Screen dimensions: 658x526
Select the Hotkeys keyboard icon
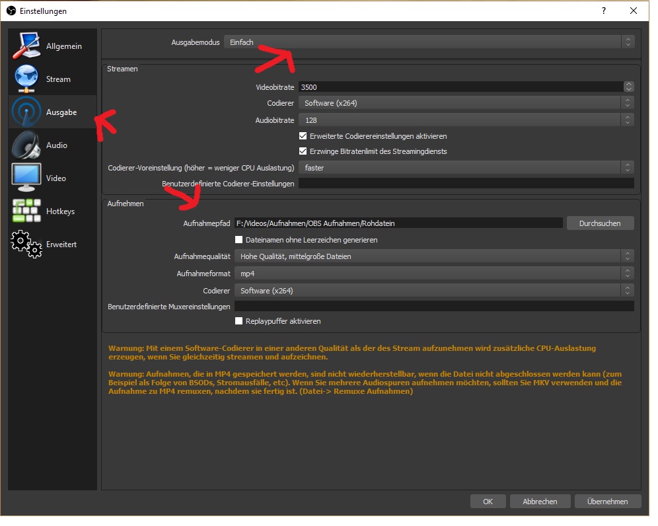(26, 211)
